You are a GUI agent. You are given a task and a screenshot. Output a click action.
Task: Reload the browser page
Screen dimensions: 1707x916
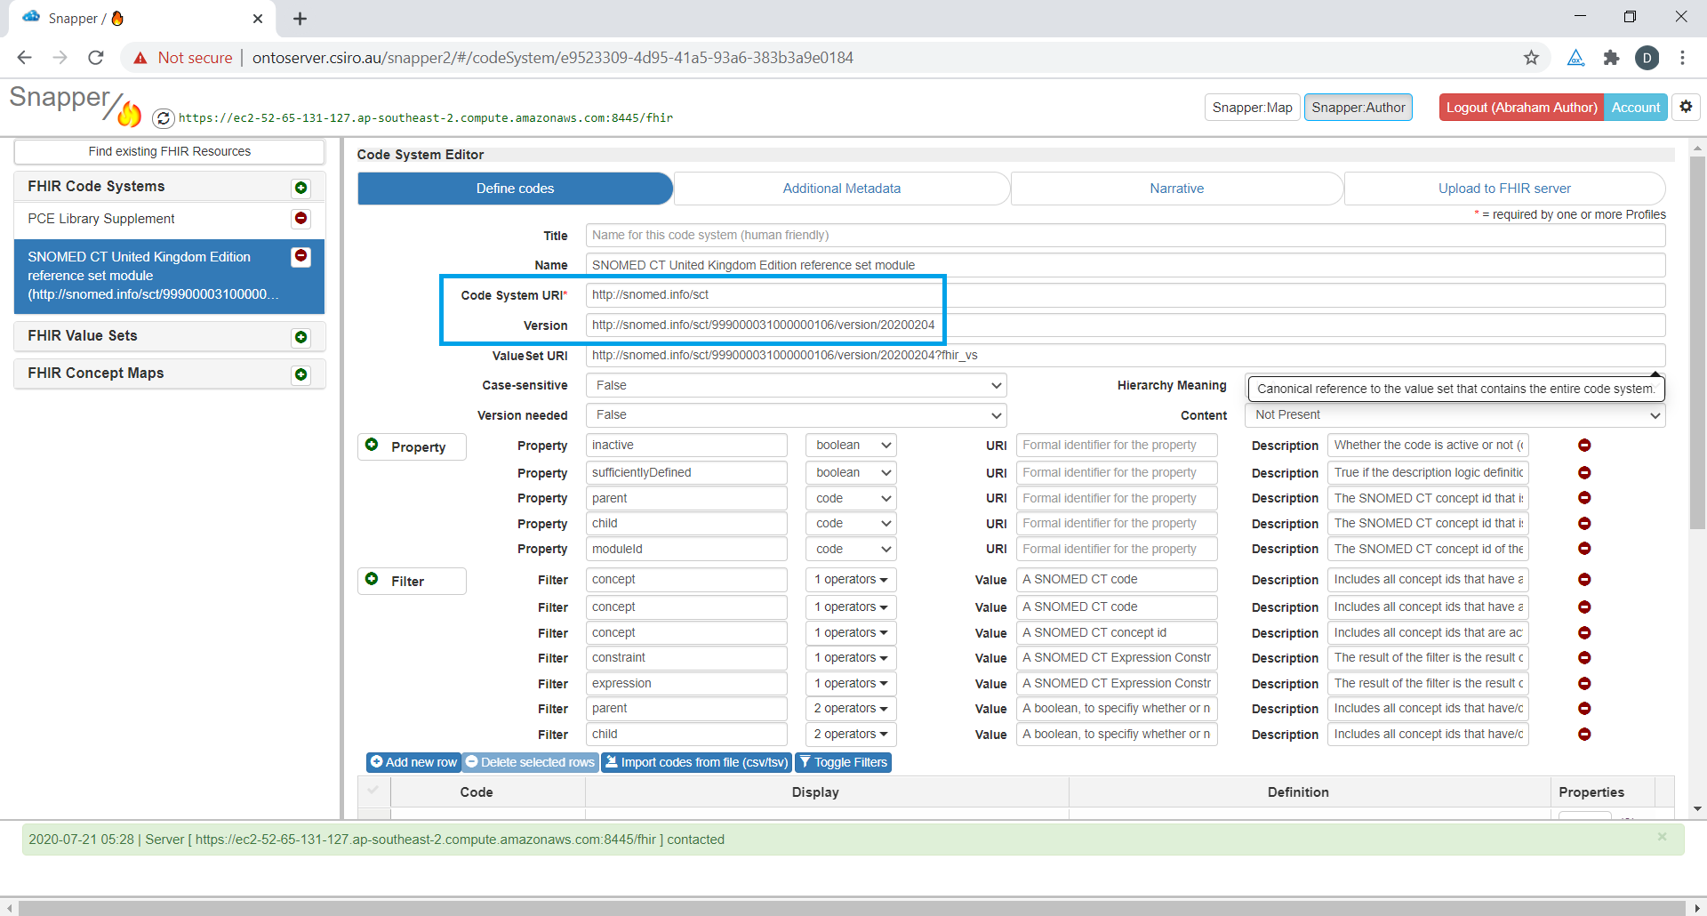pos(96,58)
